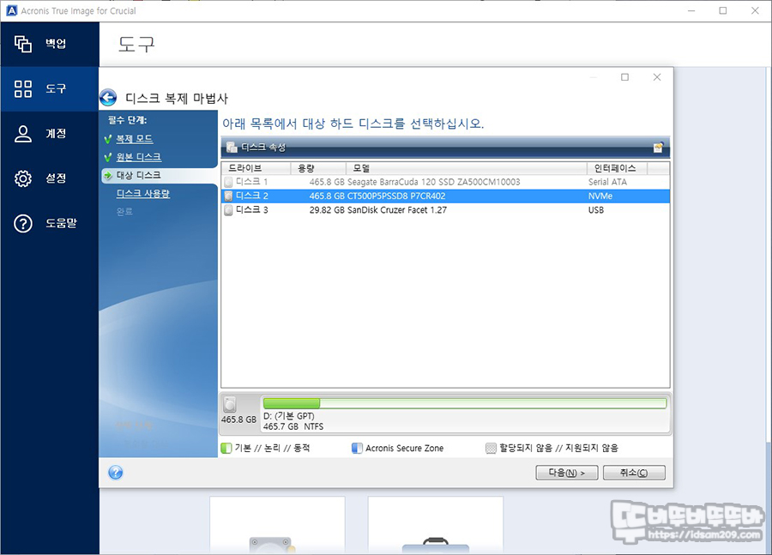Select the 도구 menu label in sidebar
Screen dimensions: 772x555
[x=56, y=88]
